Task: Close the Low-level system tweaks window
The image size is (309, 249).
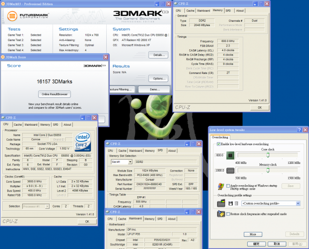Action: coord(305,130)
